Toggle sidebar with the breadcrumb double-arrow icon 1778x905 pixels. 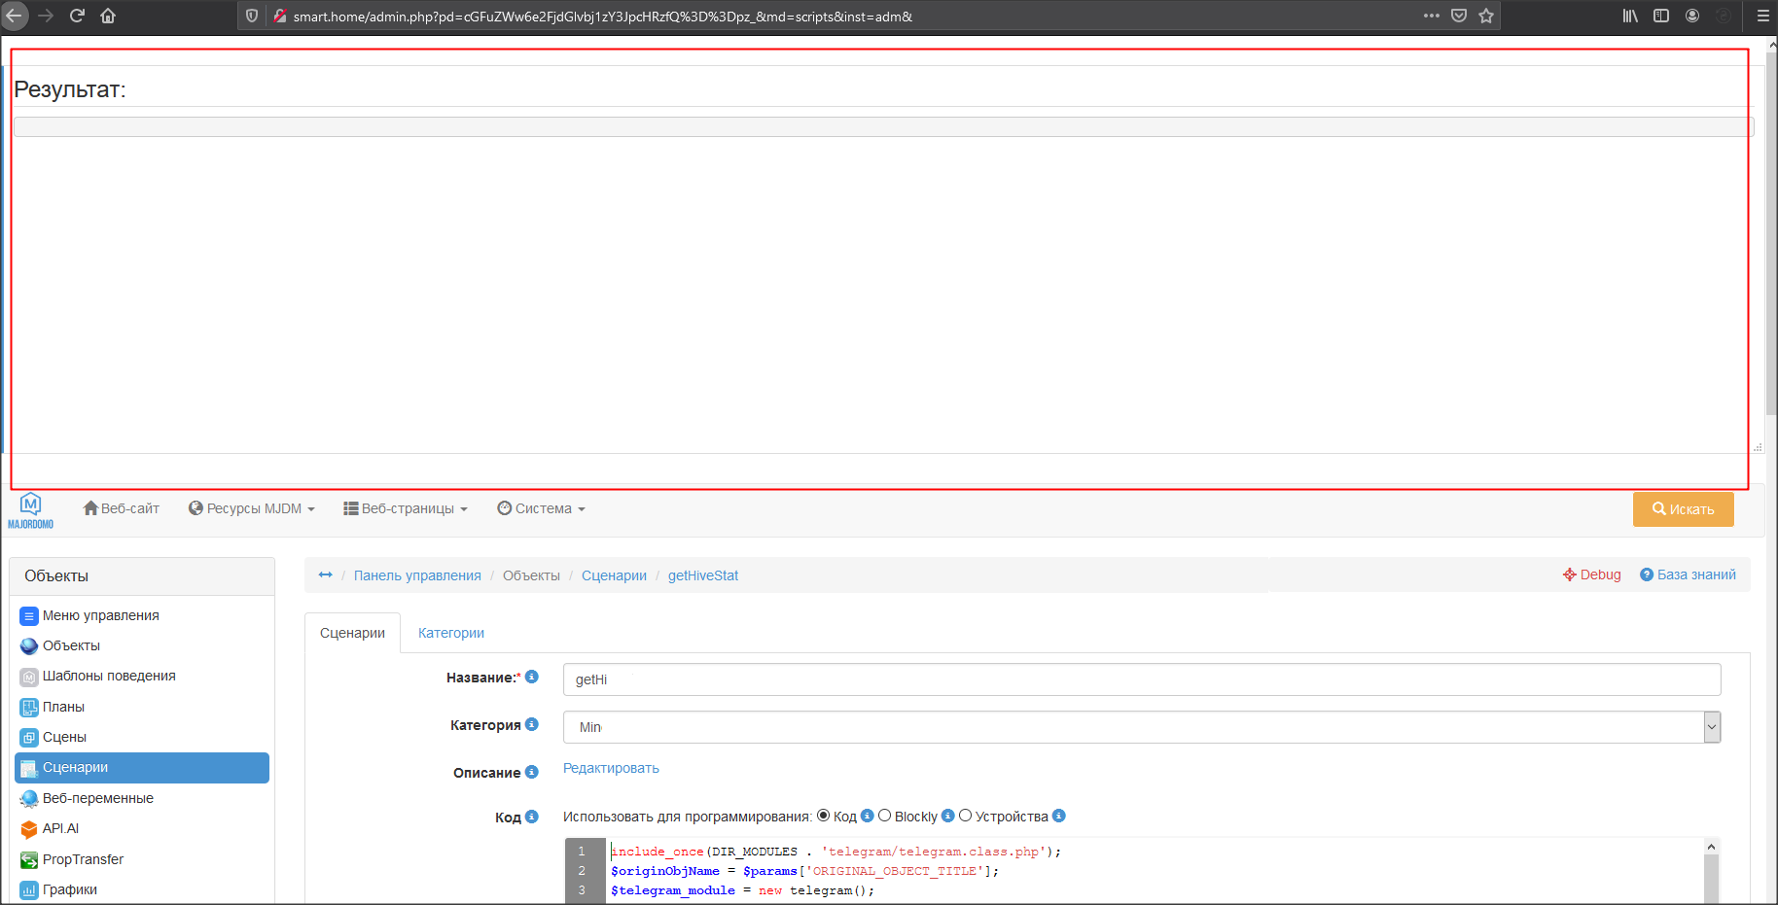click(x=326, y=575)
